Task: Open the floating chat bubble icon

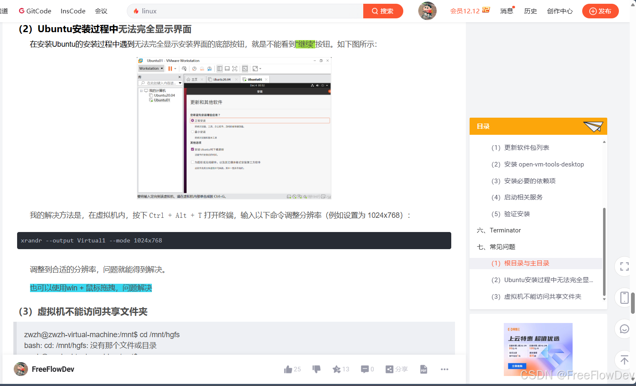Action: 623,328
